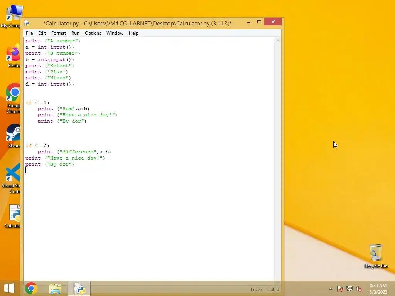Click the line a = int(input())

(x=50, y=47)
